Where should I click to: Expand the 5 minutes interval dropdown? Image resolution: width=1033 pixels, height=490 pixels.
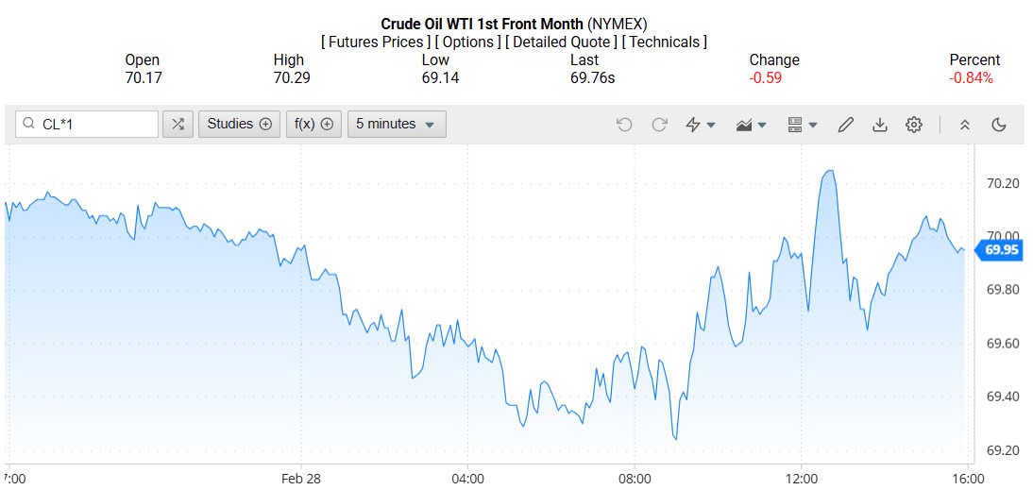[397, 124]
